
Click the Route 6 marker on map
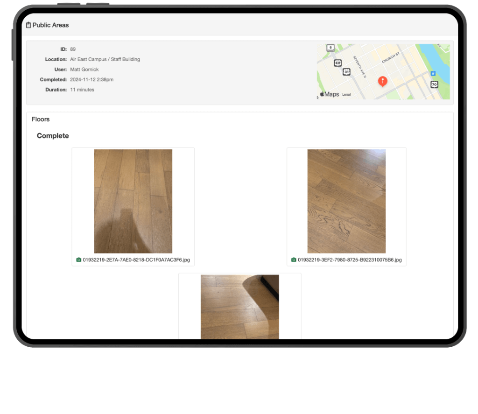pos(330,48)
